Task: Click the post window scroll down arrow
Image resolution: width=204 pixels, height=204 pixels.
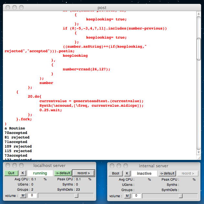Action: pyautogui.click(x=198, y=152)
